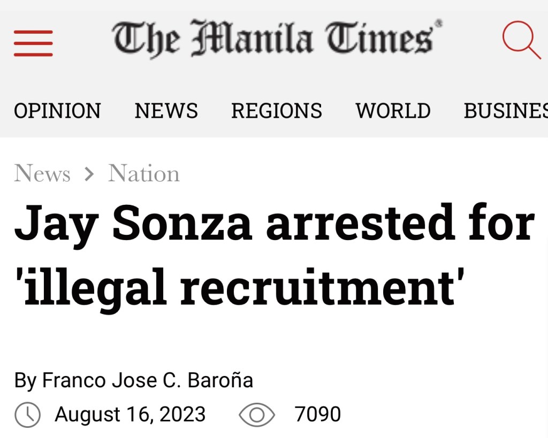Click the 7090 view count
Screen dimensions: 548x438
click(x=317, y=414)
